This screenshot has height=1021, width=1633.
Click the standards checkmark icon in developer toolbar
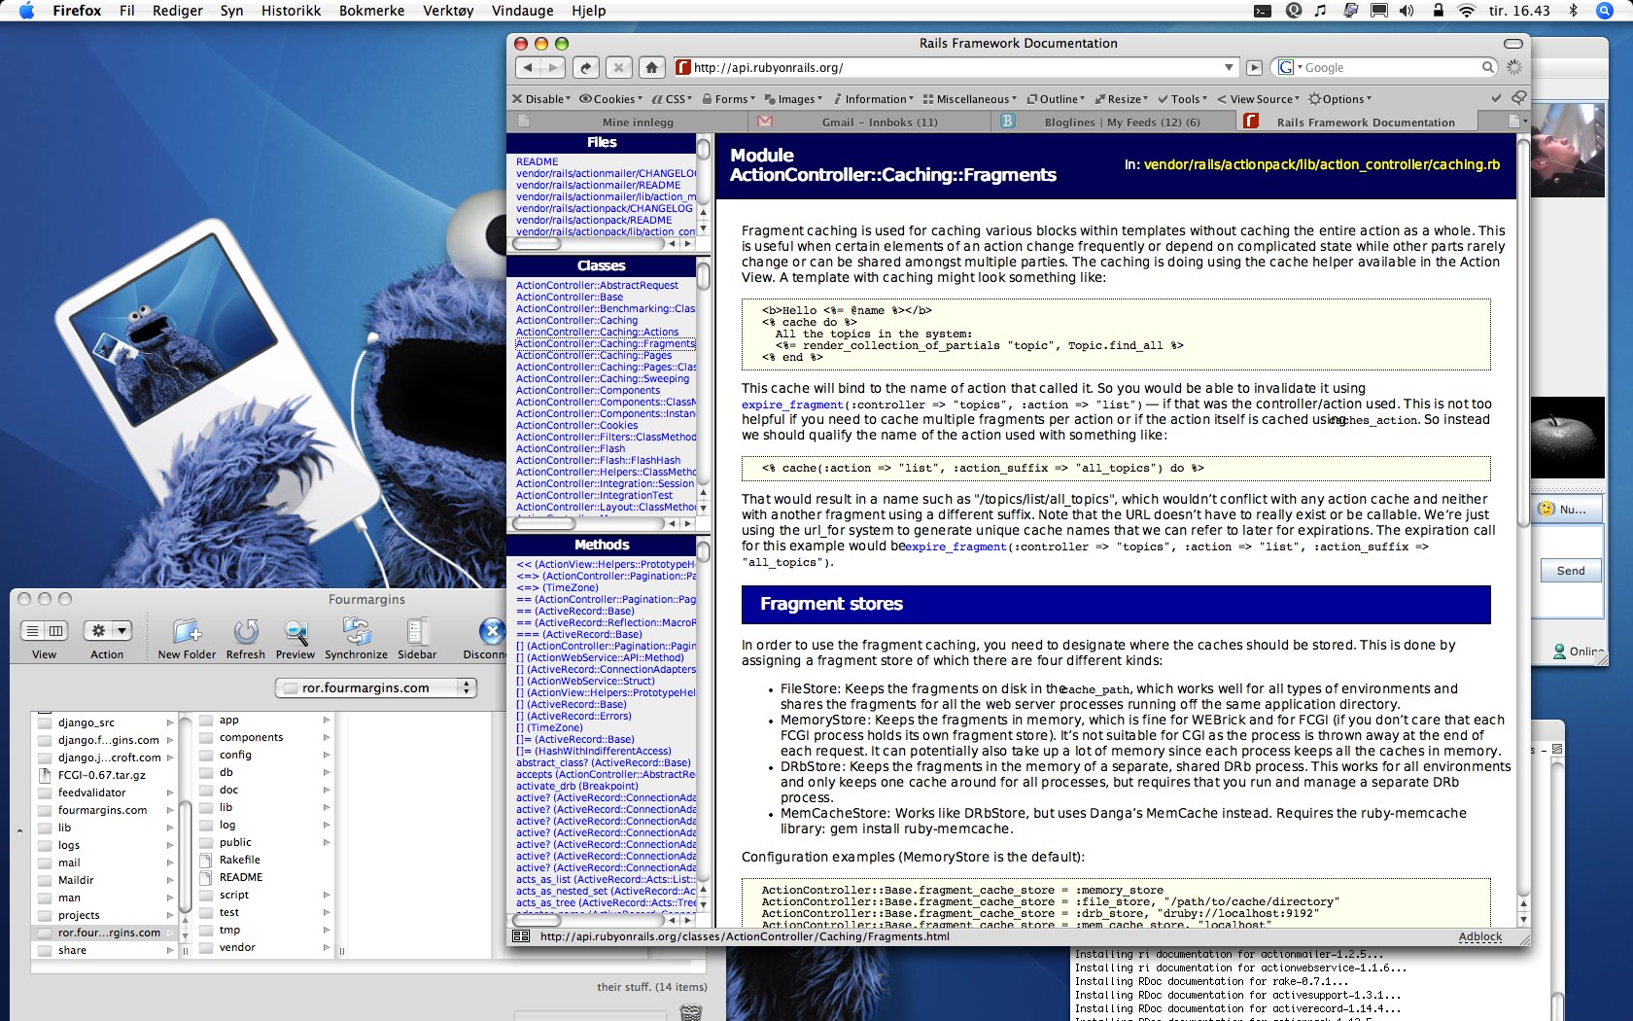point(1497,98)
